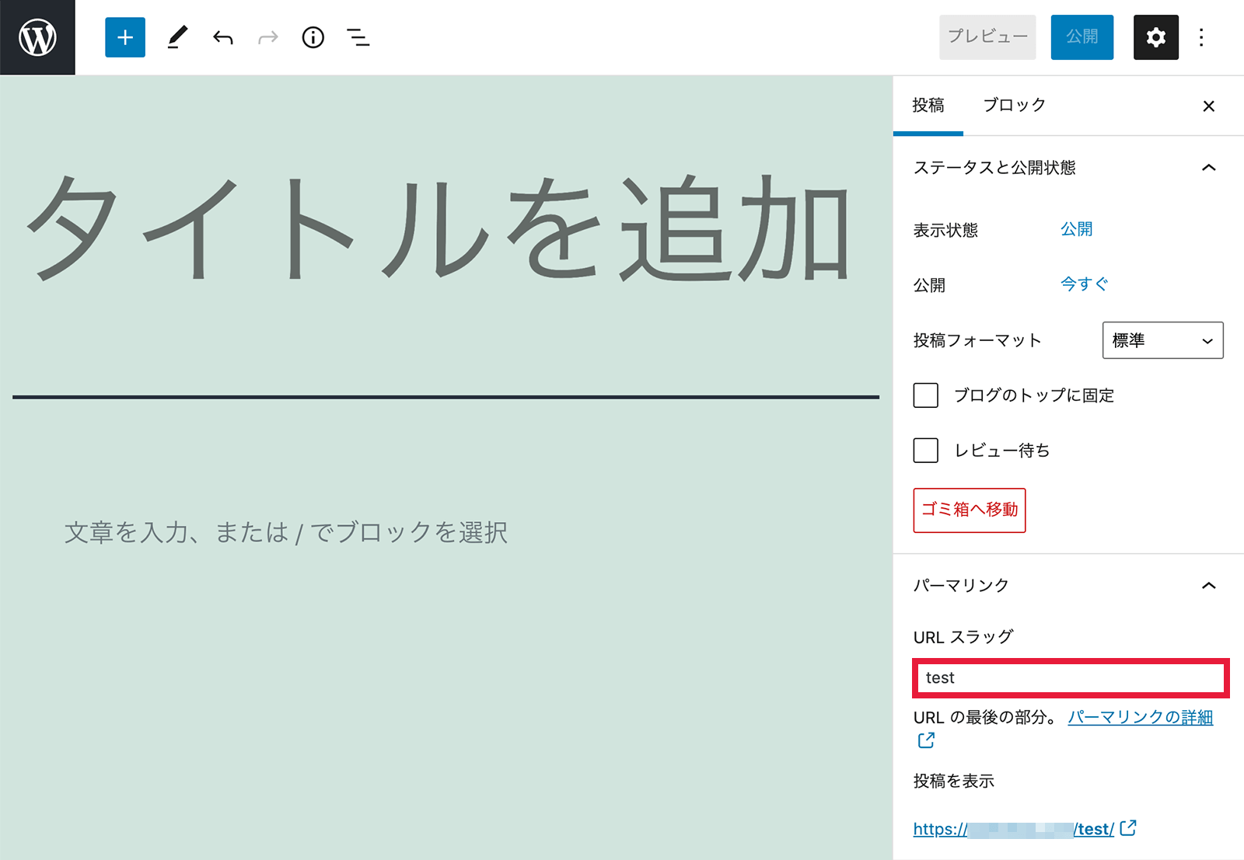Click the URL スラッグ input field
Viewport: 1244px width, 860px height.
click(x=1071, y=677)
